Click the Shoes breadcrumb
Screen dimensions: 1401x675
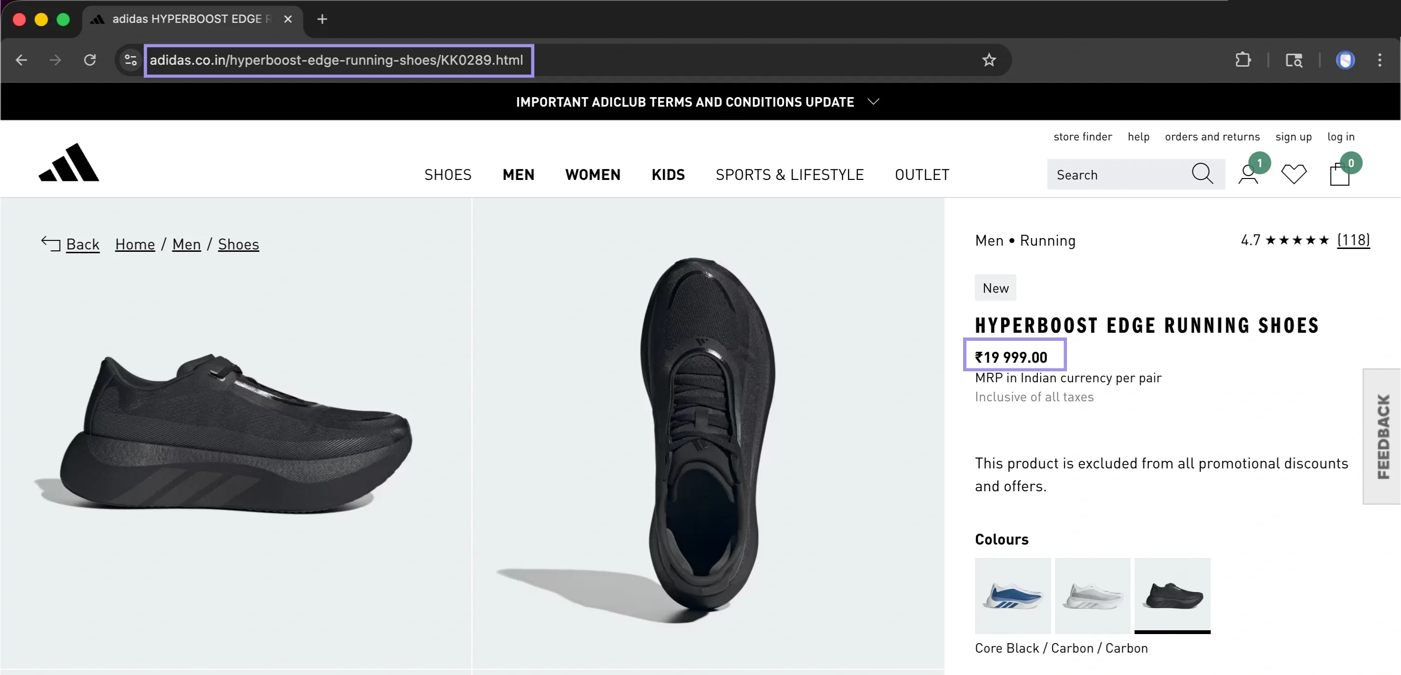pyautogui.click(x=238, y=244)
